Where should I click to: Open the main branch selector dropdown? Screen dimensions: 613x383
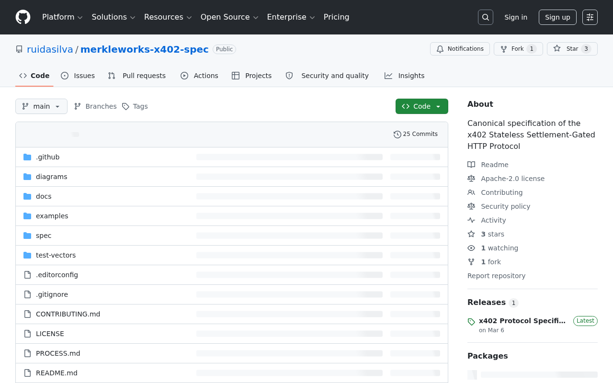click(41, 106)
